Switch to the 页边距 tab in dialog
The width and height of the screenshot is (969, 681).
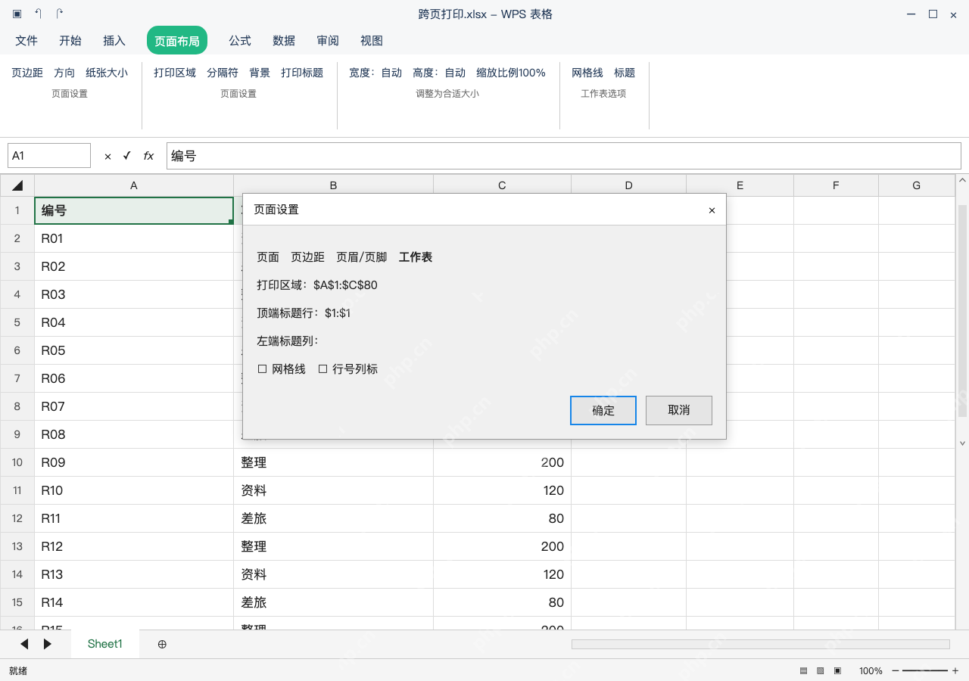tap(307, 257)
